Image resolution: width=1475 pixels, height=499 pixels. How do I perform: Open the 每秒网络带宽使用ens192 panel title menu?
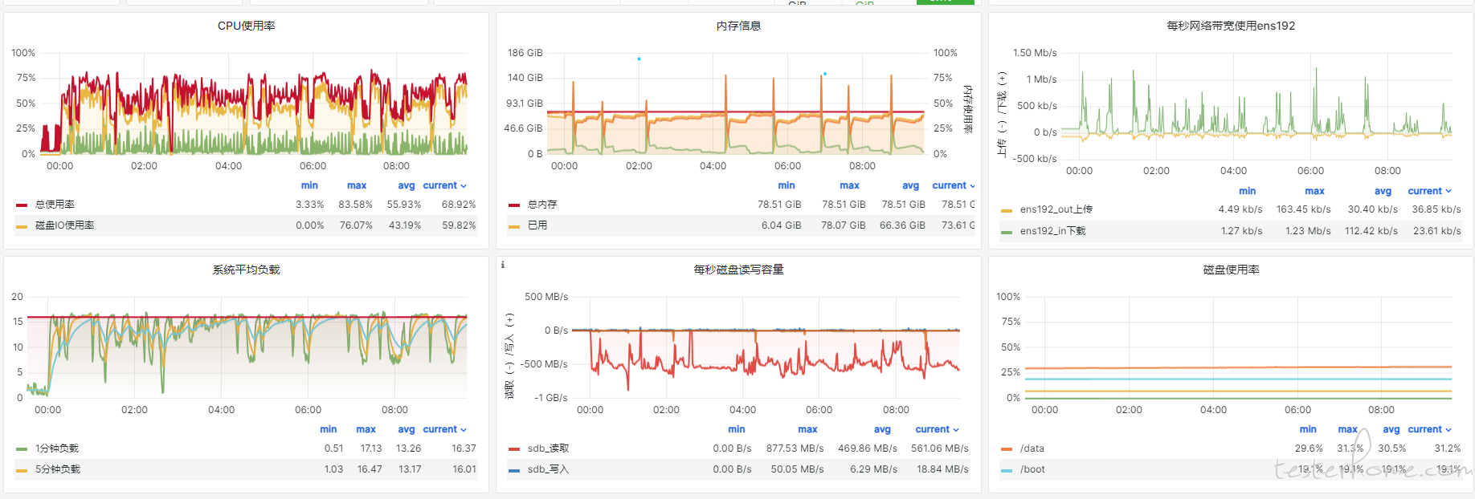tap(1231, 26)
